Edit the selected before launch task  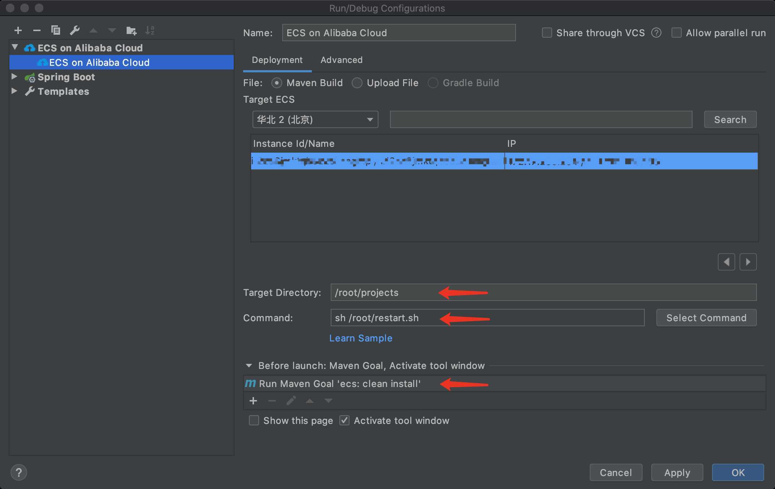(291, 401)
